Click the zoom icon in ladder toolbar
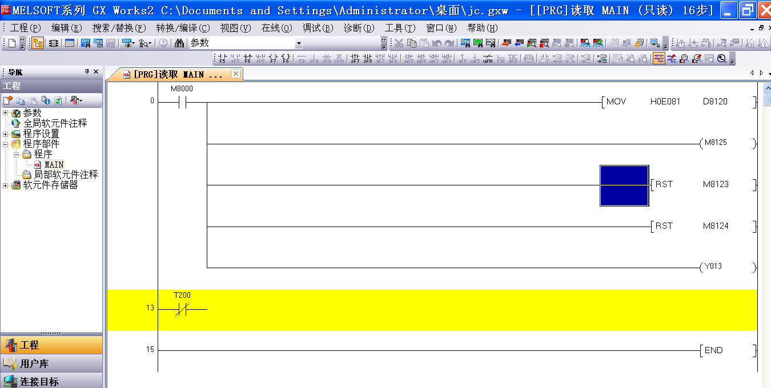The width and height of the screenshot is (771, 388). point(722,58)
